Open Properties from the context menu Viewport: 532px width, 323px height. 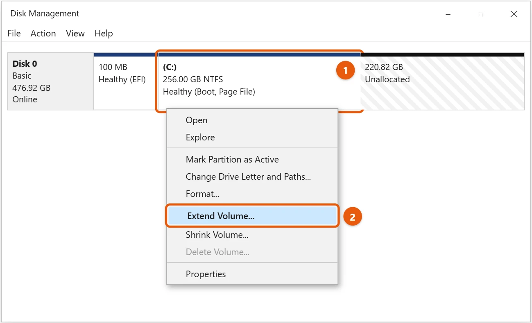tap(252, 274)
